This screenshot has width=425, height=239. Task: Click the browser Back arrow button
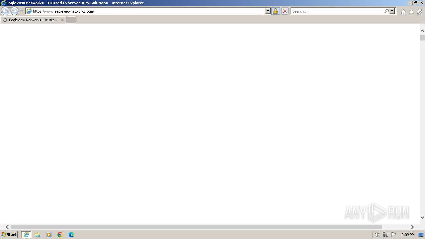click(x=5, y=11)
